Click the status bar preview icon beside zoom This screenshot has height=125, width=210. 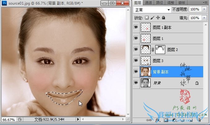[x=20, y=119]
